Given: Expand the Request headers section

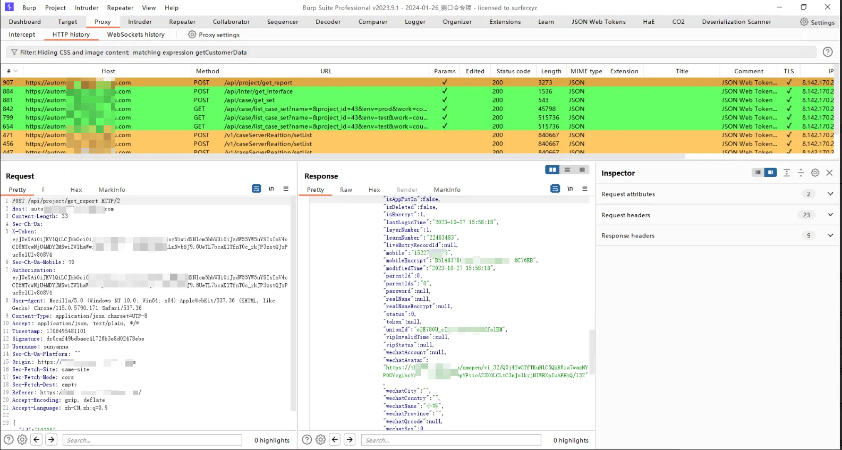Looking at the screenshot, I should click(x=830, y=215).
